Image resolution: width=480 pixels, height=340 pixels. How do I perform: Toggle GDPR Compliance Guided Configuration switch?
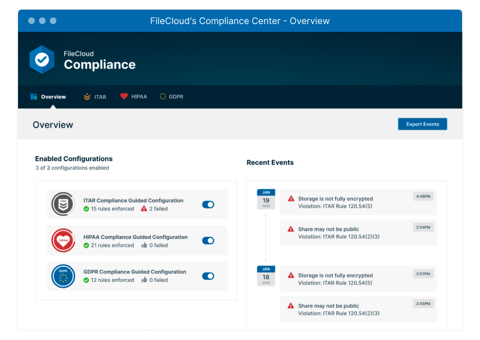(x=208, y=276)
